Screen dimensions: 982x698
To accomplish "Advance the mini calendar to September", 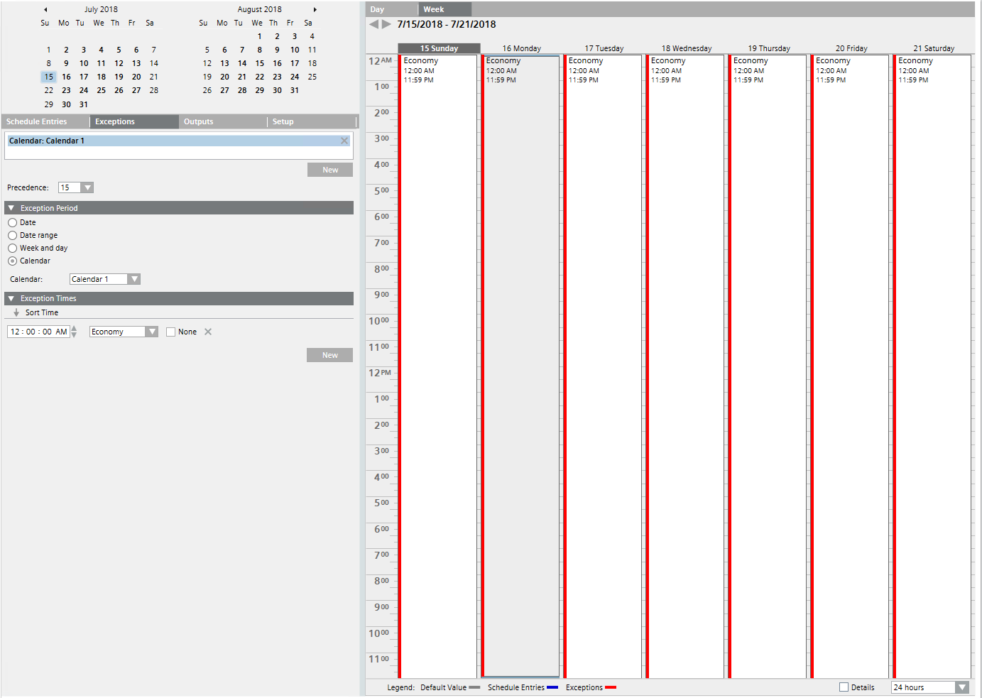I will (x=315, y=9).
